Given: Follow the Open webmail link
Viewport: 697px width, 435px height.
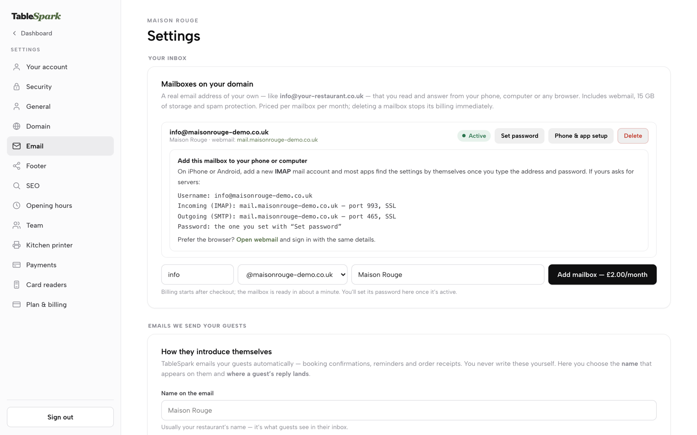Looking at the screenshot, I should tap(257, 240).
